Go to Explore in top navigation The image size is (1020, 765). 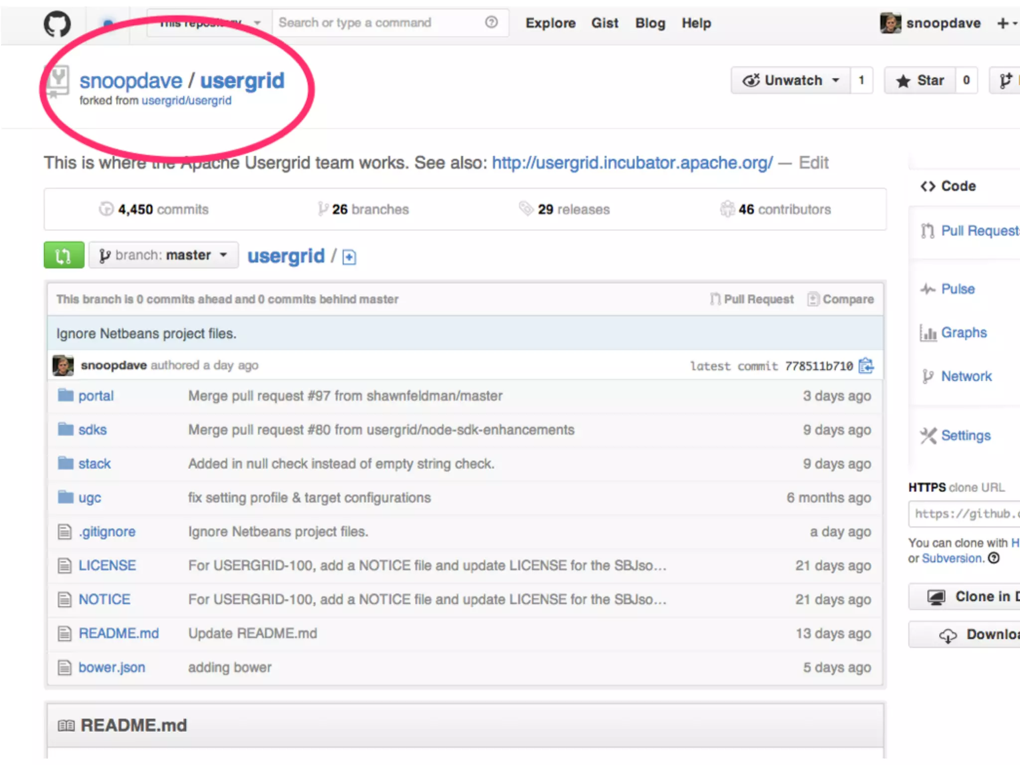pyautogui.click(x=550, y=23)
